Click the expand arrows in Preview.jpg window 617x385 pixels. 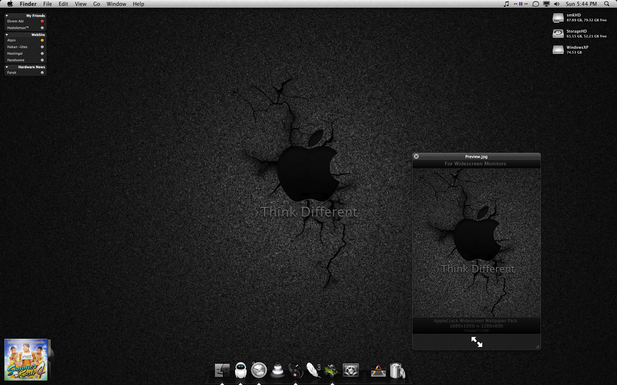click(x=477, y=342)
